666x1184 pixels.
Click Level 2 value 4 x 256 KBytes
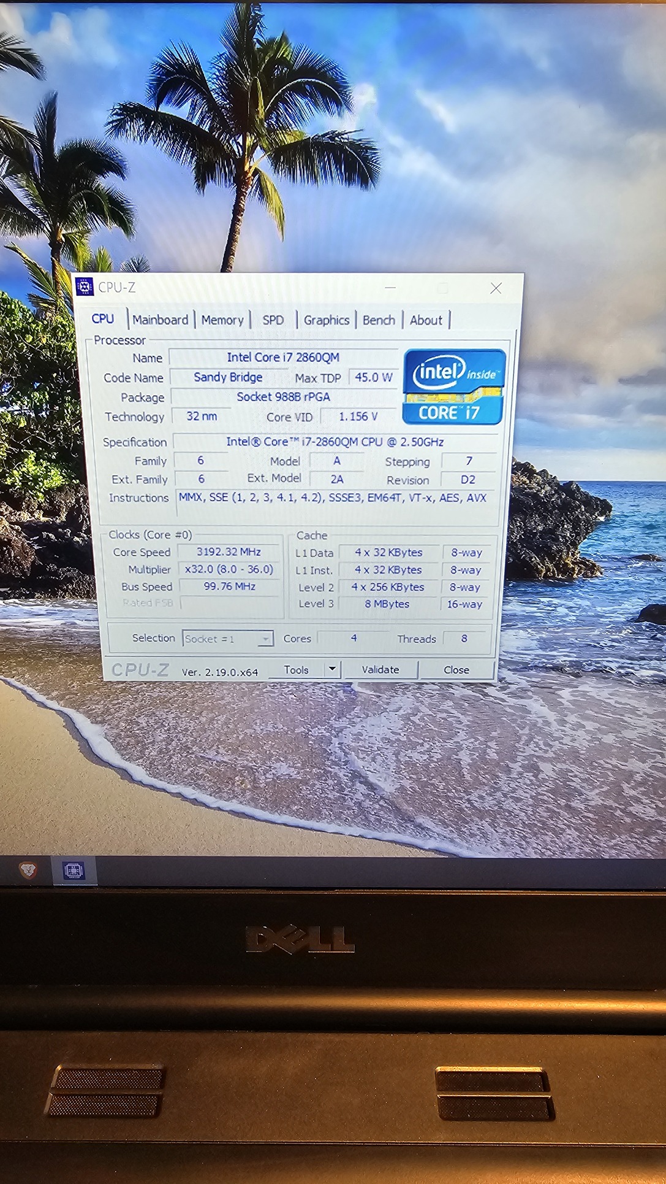388,586
